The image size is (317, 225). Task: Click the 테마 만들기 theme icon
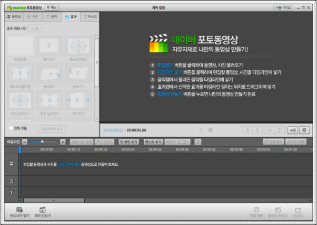point(43,212)
